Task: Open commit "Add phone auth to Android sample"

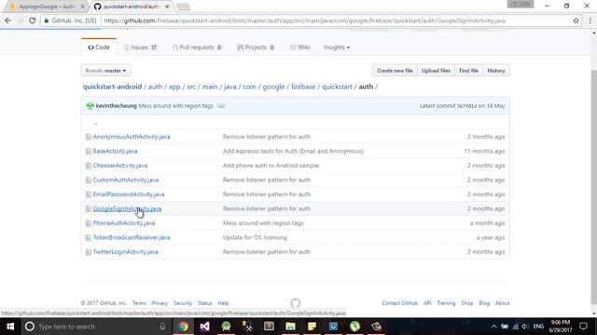Action: [271, 166]
